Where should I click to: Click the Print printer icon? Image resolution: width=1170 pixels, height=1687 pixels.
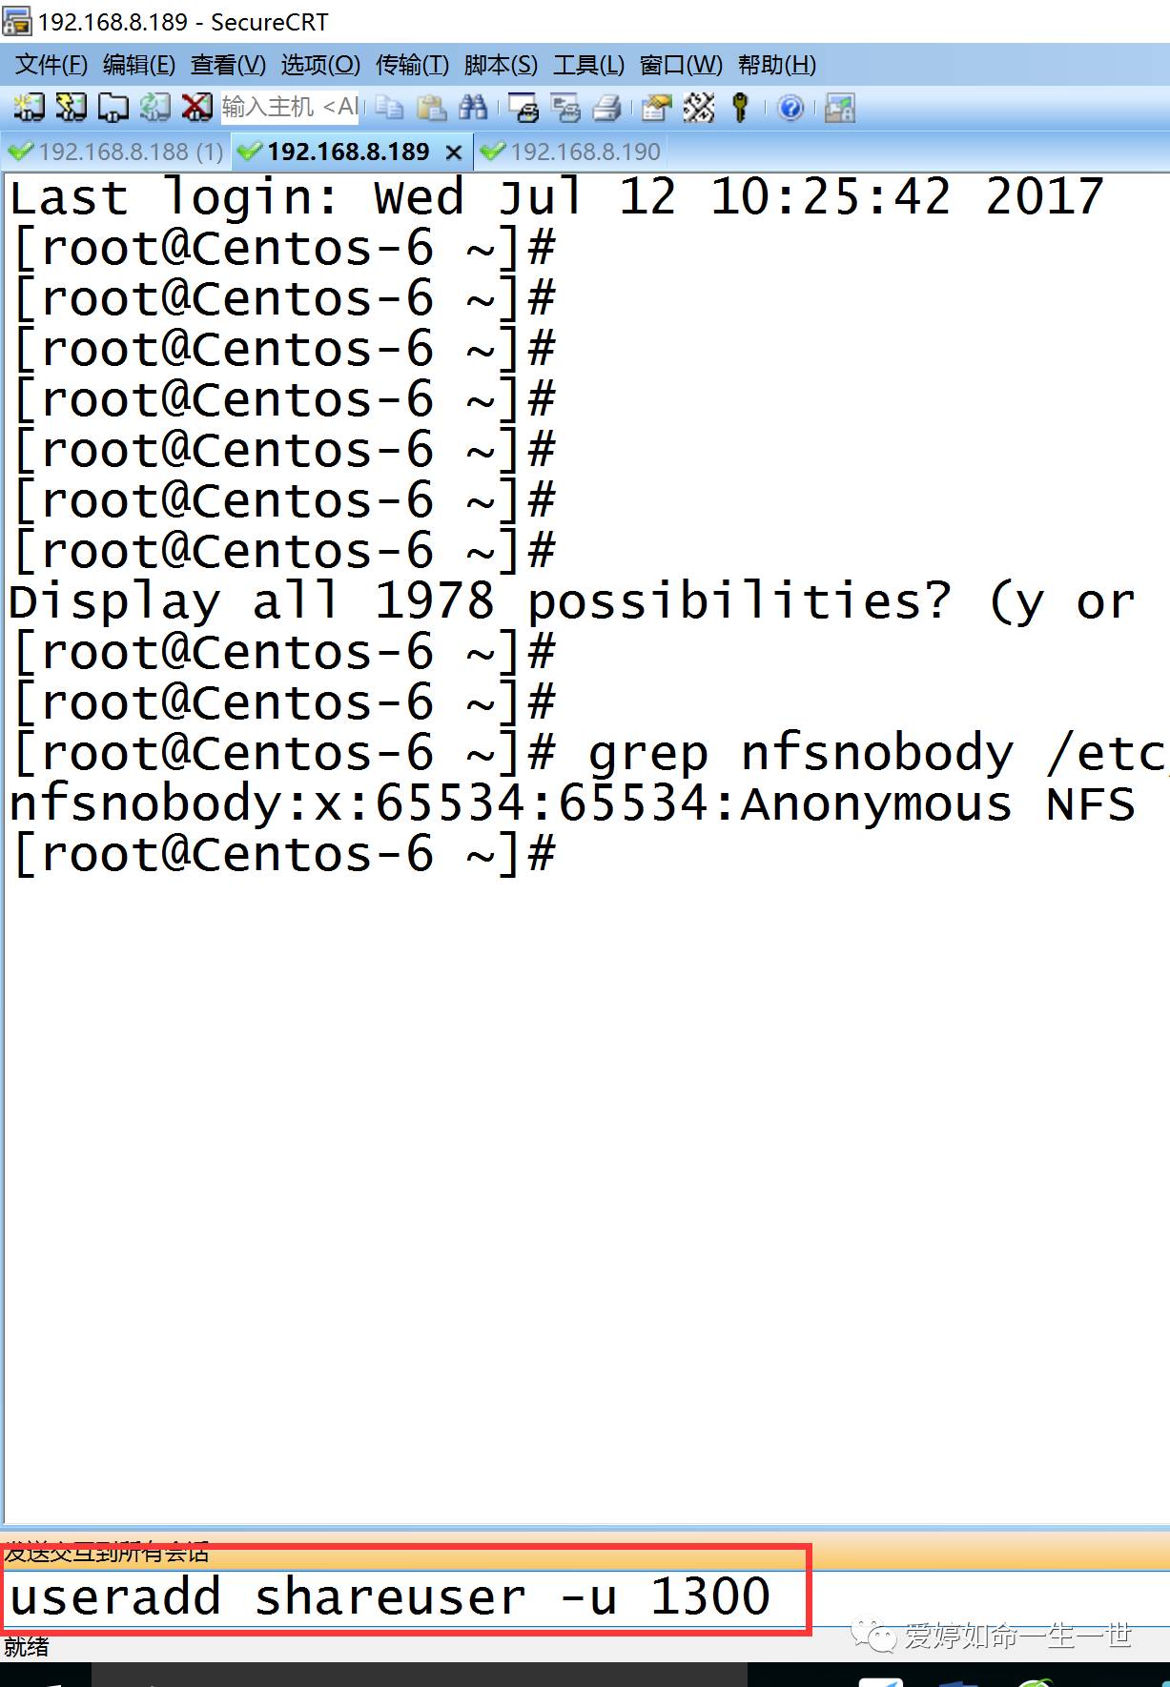coord(607,108)
